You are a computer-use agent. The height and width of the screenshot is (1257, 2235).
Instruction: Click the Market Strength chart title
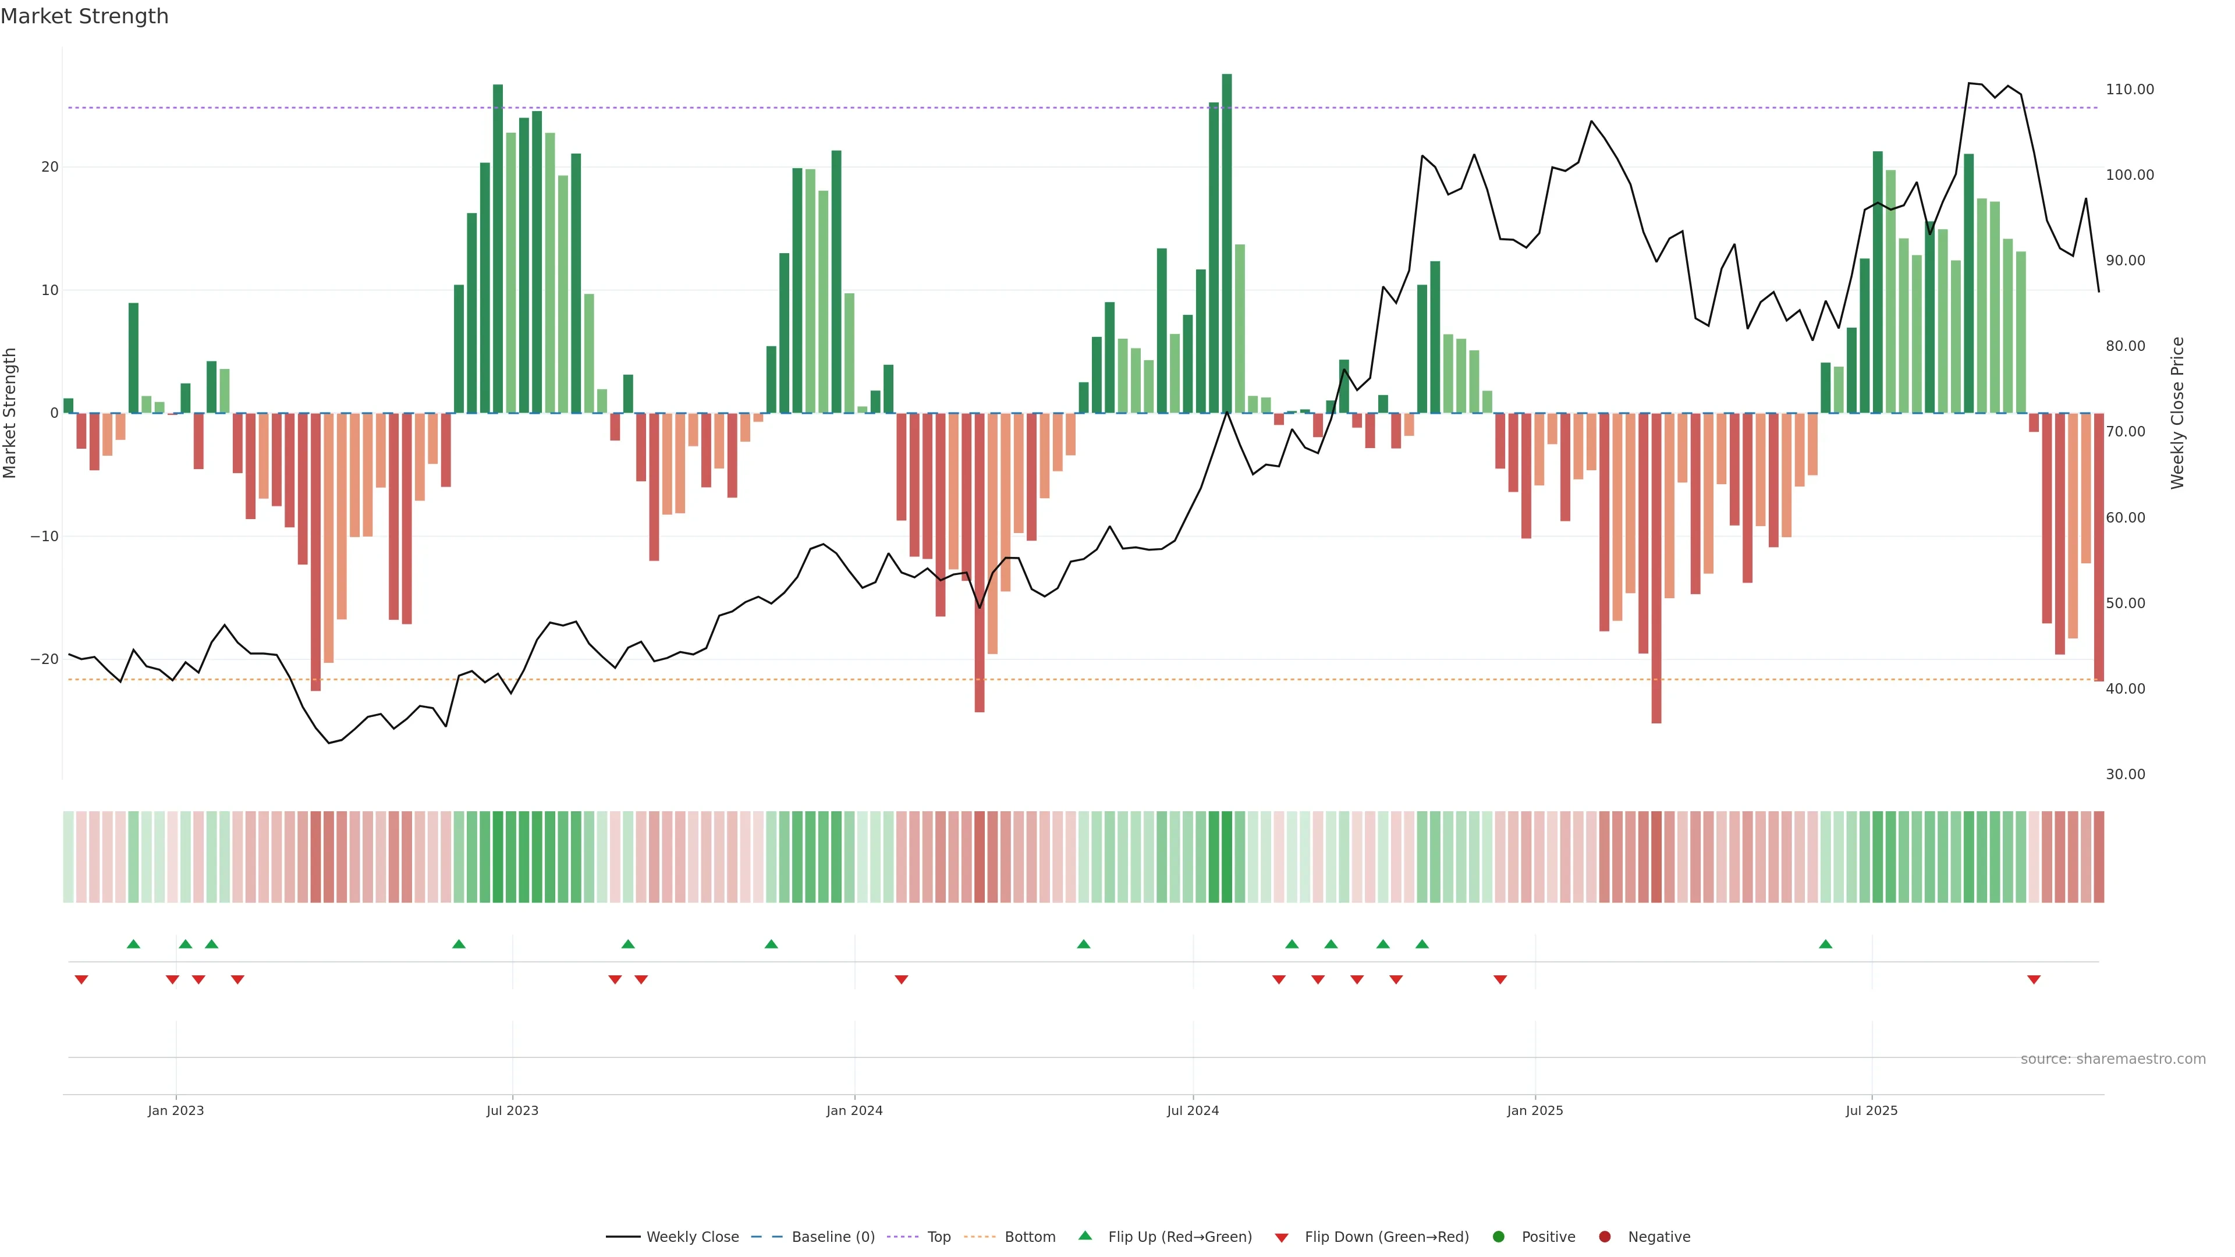[x=84, y=16]
